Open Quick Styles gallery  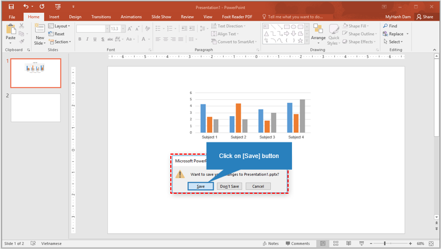(334, 35)
